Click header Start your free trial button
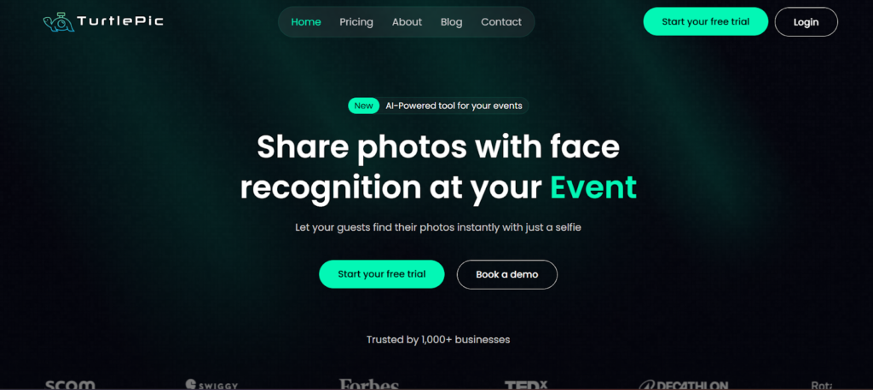This screenshot has width=873, height=390. pyautogui.click(x=705, y=21)
